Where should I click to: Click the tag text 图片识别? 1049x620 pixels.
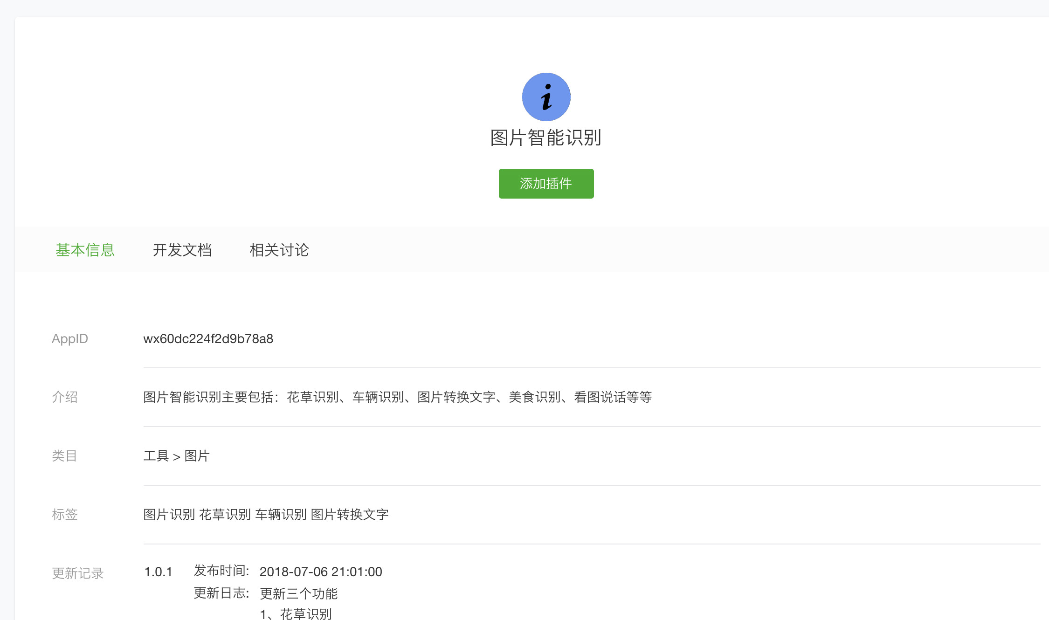(x=169, y=515)
